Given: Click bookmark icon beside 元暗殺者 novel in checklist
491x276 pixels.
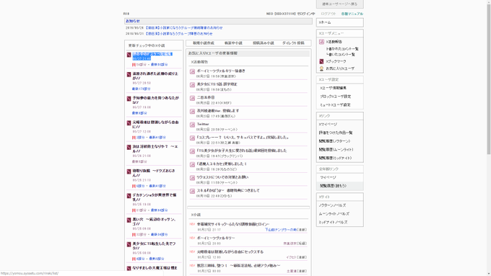Looking at the screenshot, I should [129, 123].
